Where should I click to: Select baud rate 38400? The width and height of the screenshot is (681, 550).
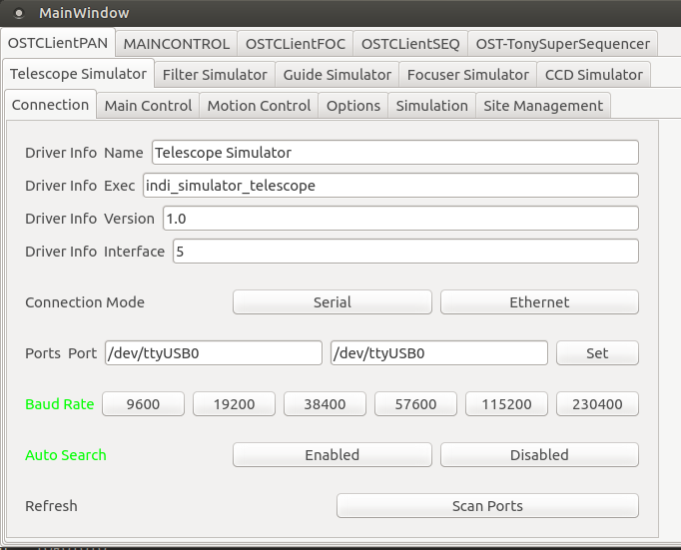pos(325,404)
